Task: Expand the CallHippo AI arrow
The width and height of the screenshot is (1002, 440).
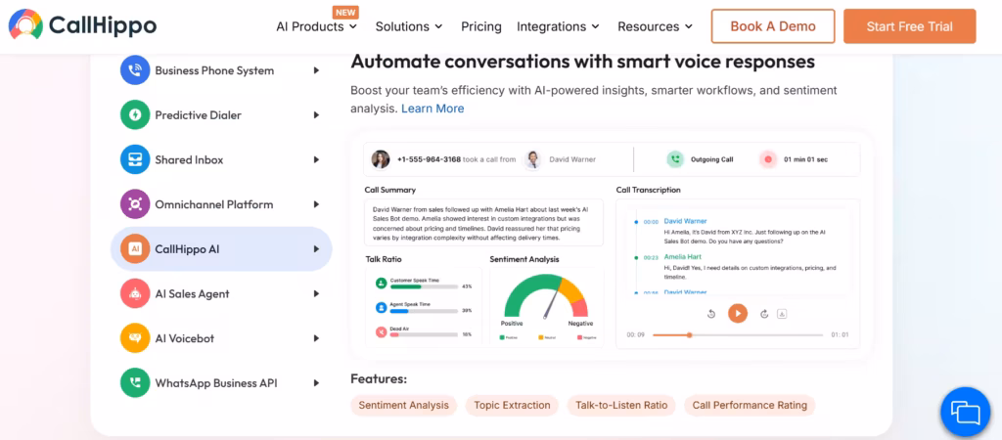Action: coord(316,249)
